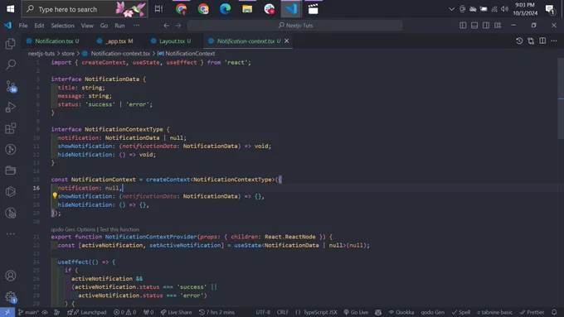Switch to _app.tsx tab
Viewport: 564px width, 317px height.
click(x=115, y=41)
